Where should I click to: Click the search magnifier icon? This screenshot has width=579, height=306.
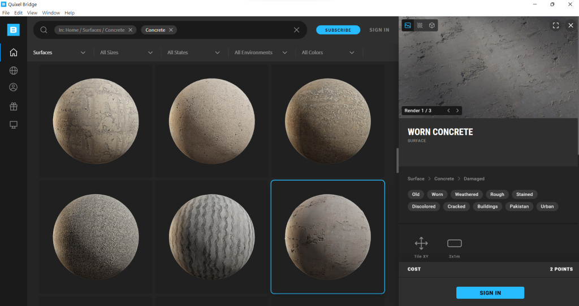click(44, 30)
